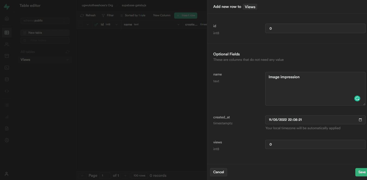The height and width of the screenshot is (180, 367).
Task: Click the views int8 input field
Action: pyautogui.click(x=315, y=144)
